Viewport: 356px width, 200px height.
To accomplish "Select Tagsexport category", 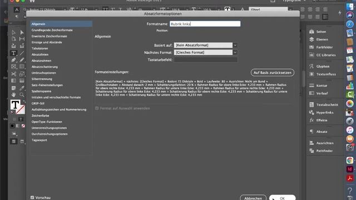I will click(39, 140).
